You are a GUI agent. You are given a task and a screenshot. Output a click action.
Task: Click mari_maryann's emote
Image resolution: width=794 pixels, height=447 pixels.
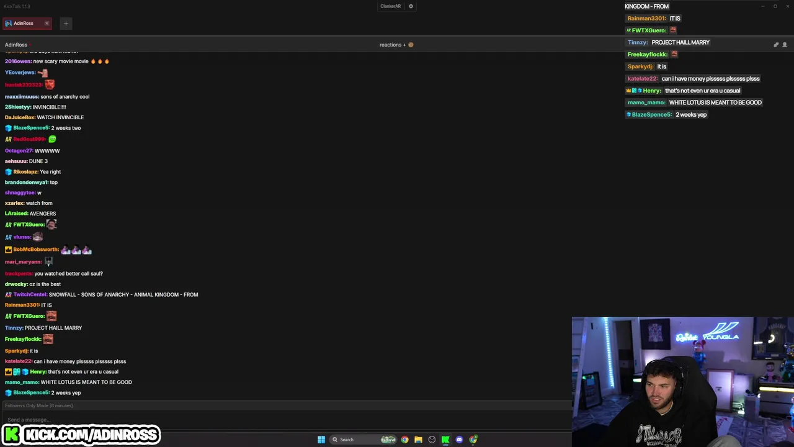tap(48, 262)
